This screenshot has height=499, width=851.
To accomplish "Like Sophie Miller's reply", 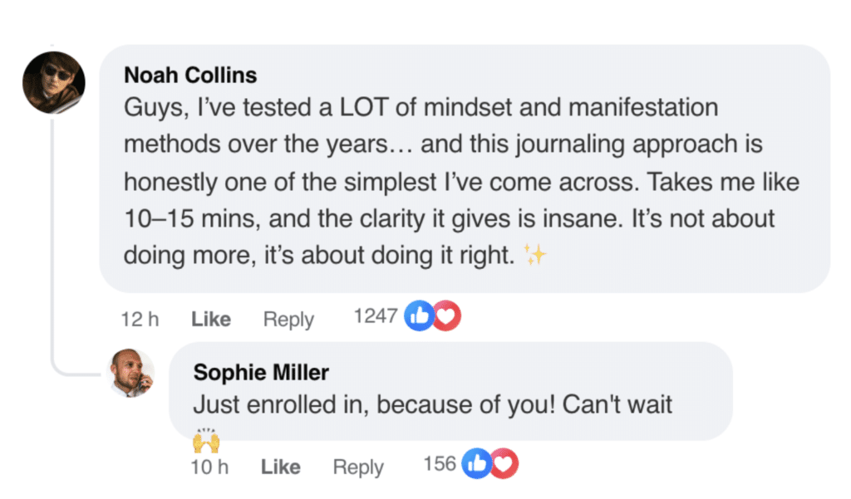I will point(280,467).
